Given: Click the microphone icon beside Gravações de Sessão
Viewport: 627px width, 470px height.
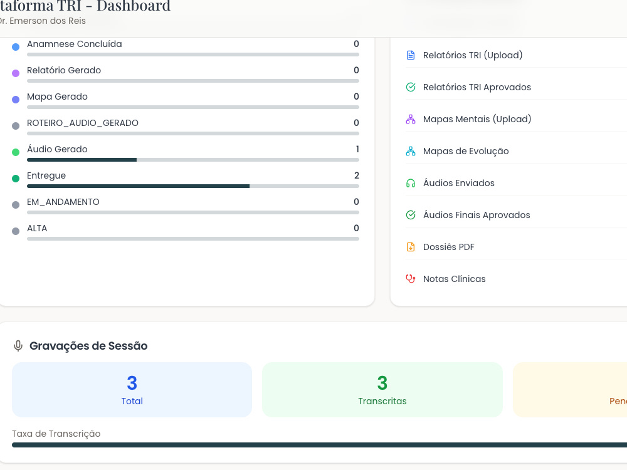Looking at the screenshot, I should pos(18,346).
